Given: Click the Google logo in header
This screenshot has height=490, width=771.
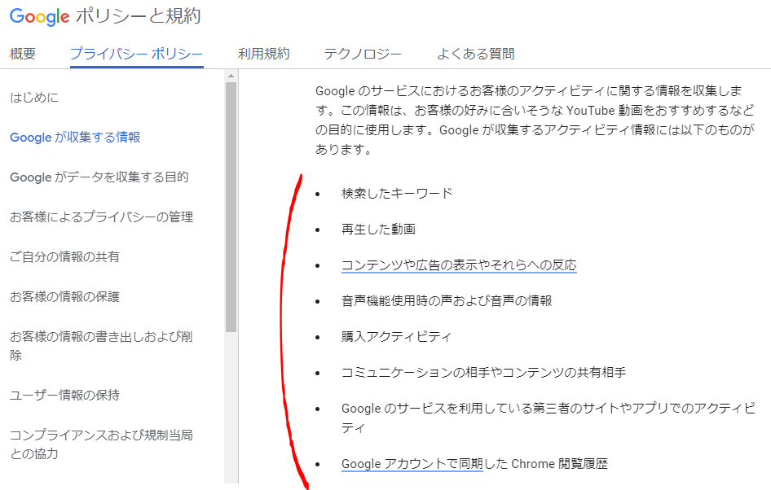Looking at the screenshot, I should coord(39,17).
